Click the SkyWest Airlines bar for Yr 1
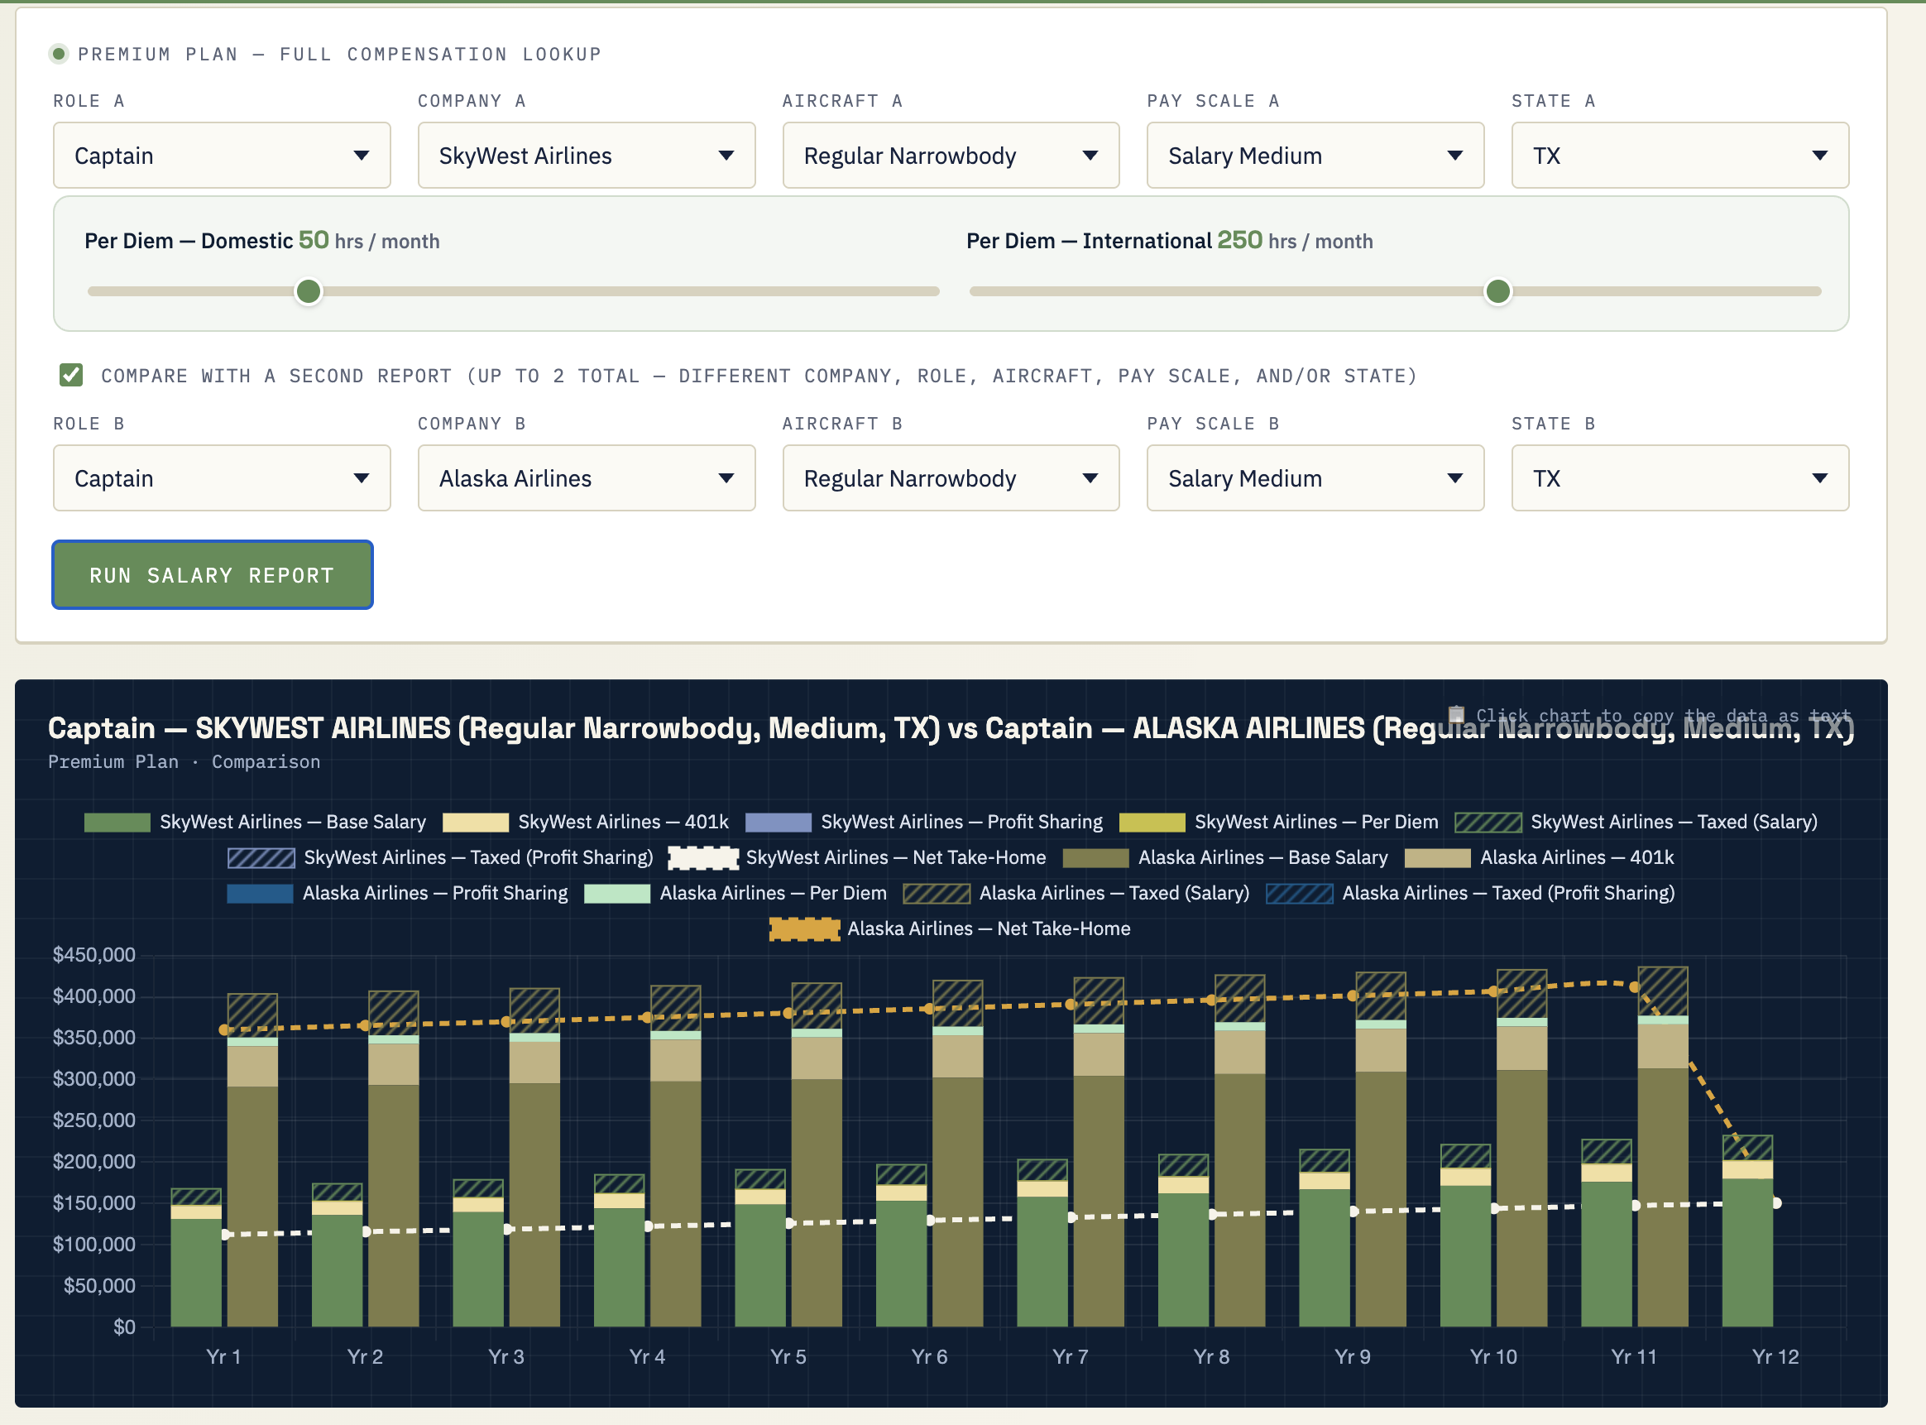This screenshot has width=1926, height=1425. click(x=196, y=1258)
